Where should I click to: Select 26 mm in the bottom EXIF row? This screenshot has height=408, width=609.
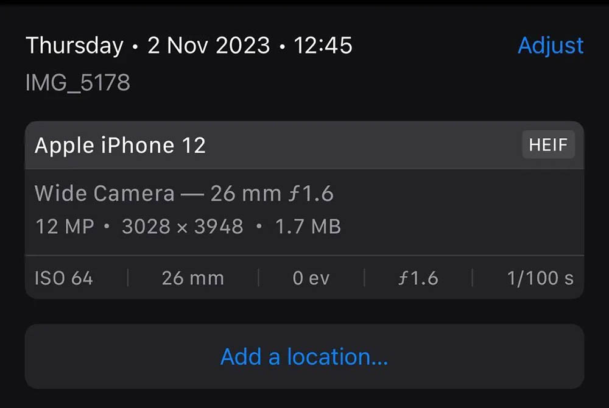pos(192,278)
